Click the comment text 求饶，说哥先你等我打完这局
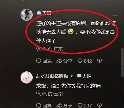124x108 pixels. (68, 86)
